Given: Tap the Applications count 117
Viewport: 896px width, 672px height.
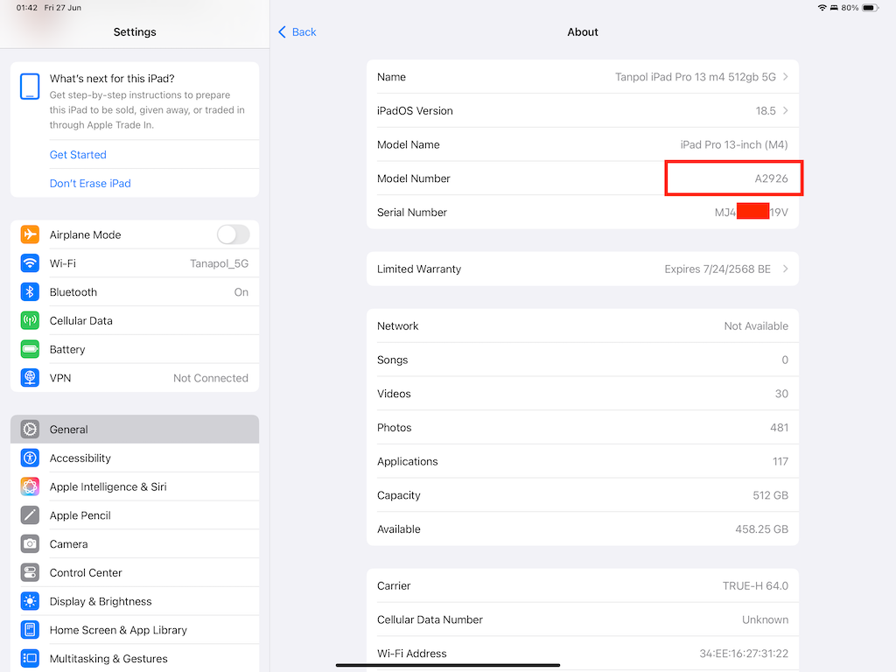Looking at the screenshot, I should [x=780, y=461].
